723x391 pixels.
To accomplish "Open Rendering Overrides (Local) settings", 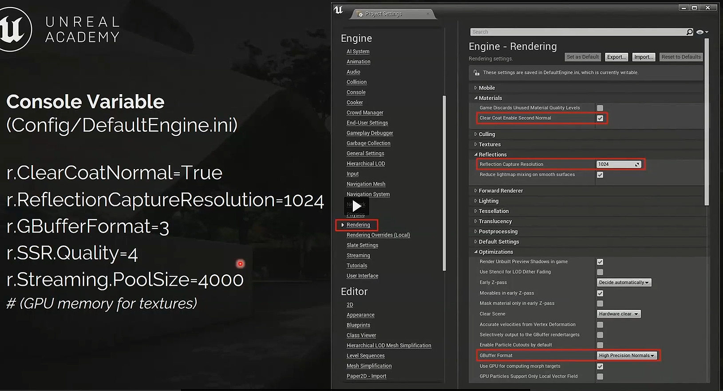I will (378, 235).
